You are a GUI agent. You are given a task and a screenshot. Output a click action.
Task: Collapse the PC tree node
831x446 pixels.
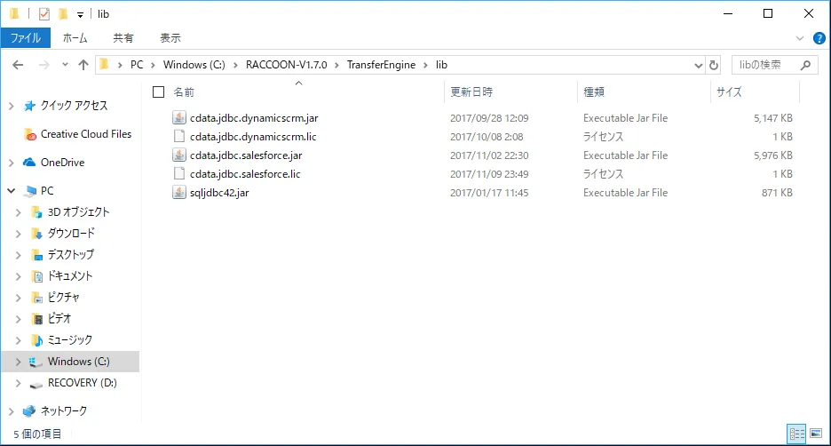[11, 191]
